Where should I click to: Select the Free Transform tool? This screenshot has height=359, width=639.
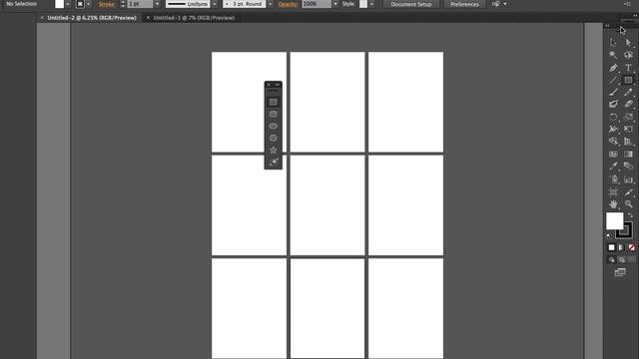click(x=628, y=129)
